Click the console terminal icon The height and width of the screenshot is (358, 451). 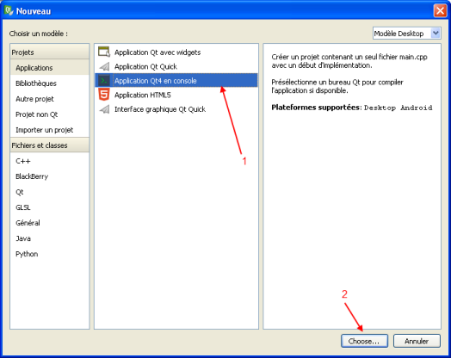click(x=104, y=81)
